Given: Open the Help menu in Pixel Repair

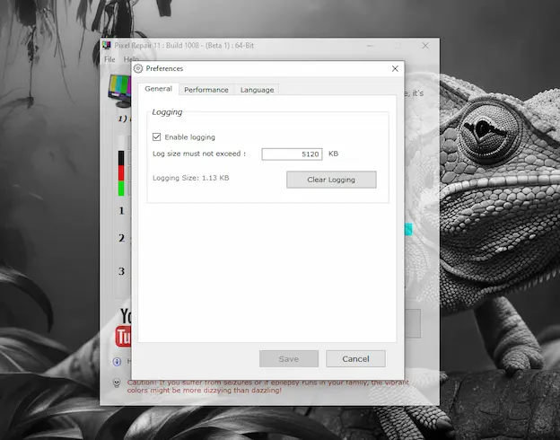Looking at the screenshot, I should (x=131, y=59).
